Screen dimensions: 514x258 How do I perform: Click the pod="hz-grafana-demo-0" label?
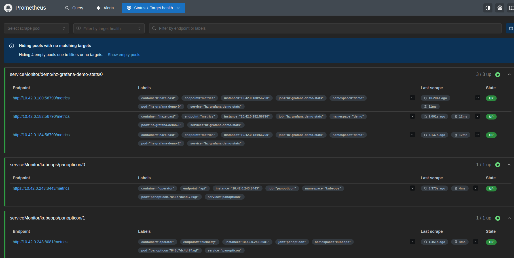point(161,106)
